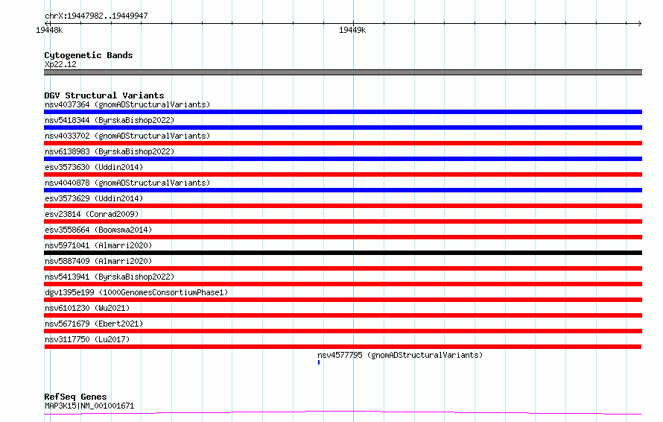Select the RefSeq Genes track heading
Image resolution: width=663 pixels, height=422 pixels.
(x=75, y=397)
